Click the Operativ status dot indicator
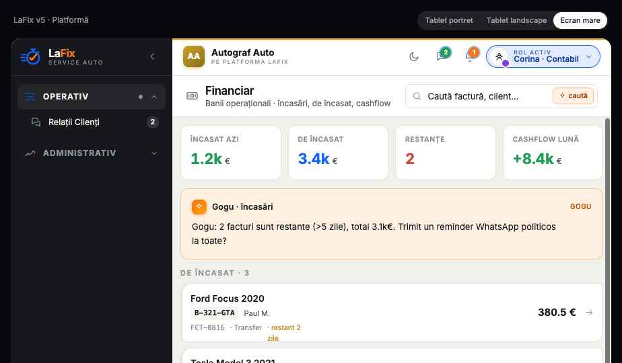This screenshot has width=622, height=363. [141, 97]
